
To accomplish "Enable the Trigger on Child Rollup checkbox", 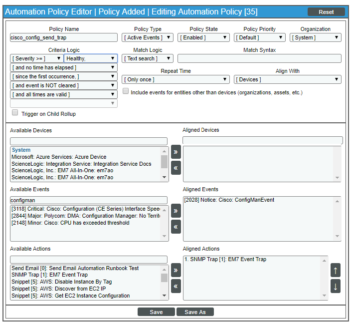I will point(15,113).
